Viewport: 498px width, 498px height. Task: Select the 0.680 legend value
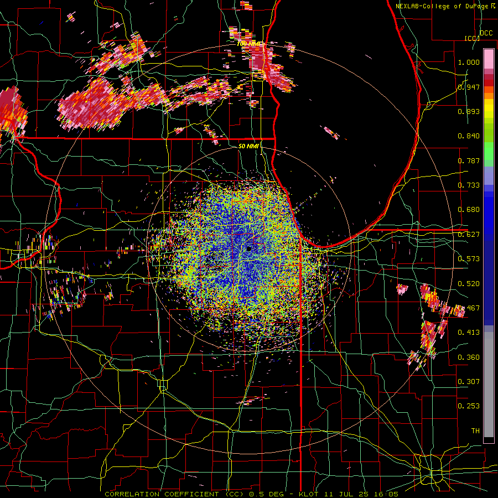469,210
